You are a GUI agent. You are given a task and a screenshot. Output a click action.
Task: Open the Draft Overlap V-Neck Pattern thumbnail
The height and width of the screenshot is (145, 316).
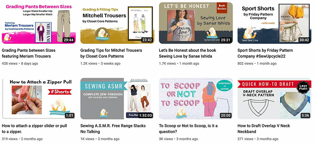[x=274, y=98]
